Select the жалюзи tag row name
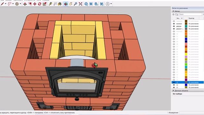Screen dimensions: 204x115 pos(179,24)
